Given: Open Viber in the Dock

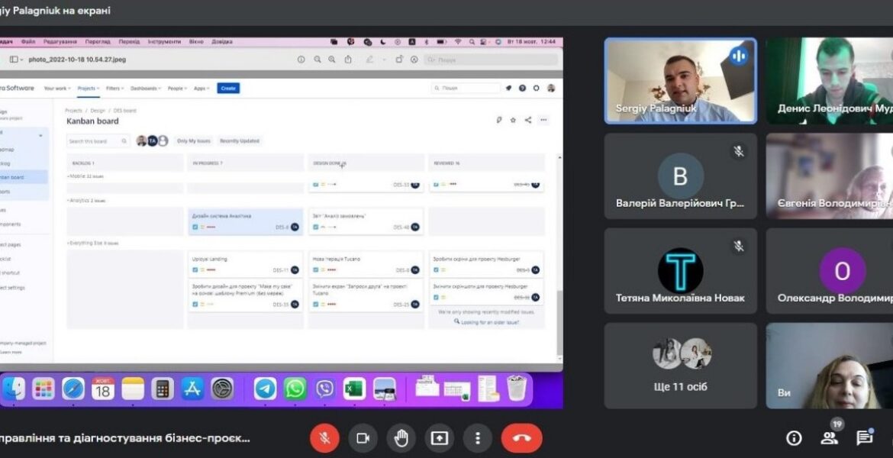Looking at the screenshot, I should [324, 389].
